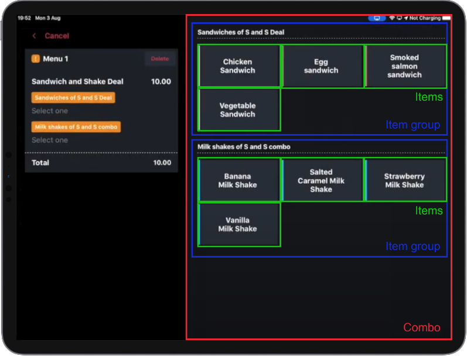Choose the Egg sandwich item
This screenshot has height=356, width=467.
[321, 66]
